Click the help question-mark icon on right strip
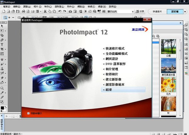Image resolution: width=189 pixels, height=135 pixels. tap(186, 67)
